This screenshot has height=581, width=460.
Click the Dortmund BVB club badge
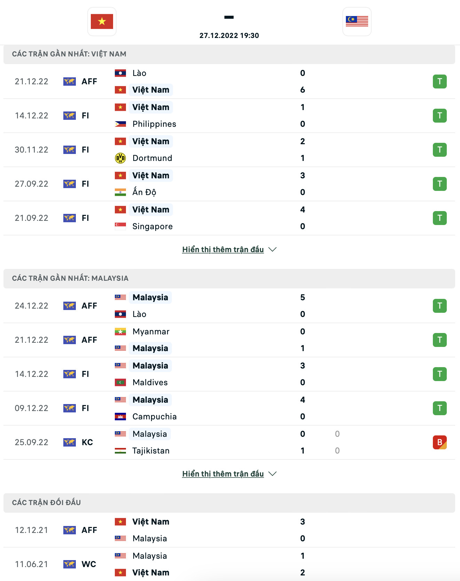coord(120,158)
